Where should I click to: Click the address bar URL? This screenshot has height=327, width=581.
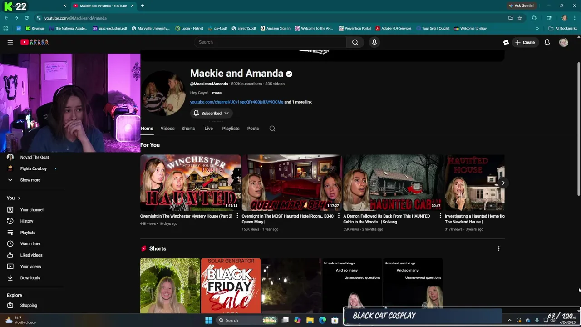coord(75,18)
